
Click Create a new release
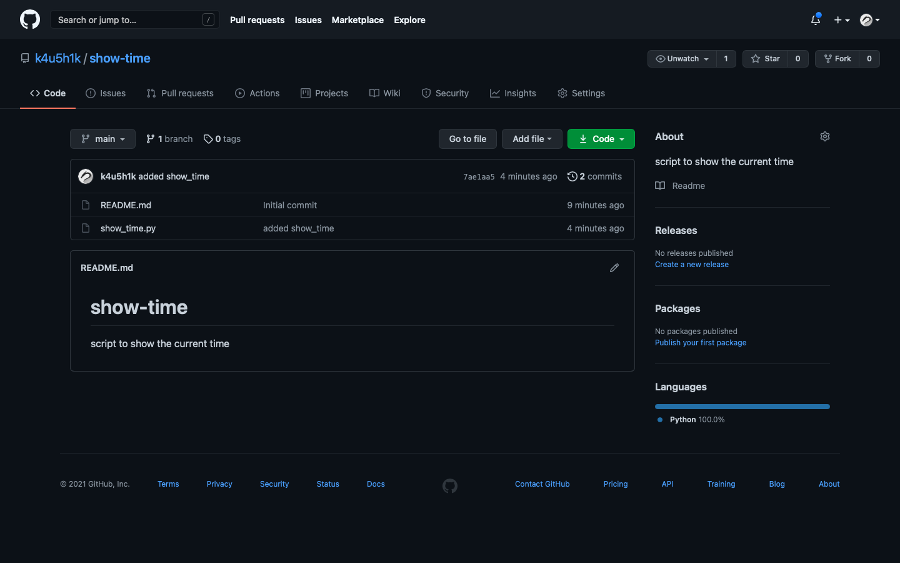[692, 265]
